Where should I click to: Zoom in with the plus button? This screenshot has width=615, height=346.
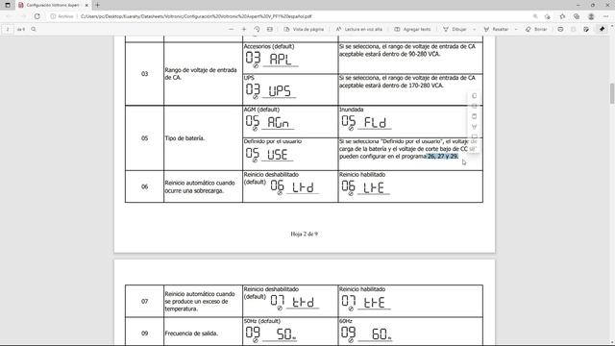[243, 29]
